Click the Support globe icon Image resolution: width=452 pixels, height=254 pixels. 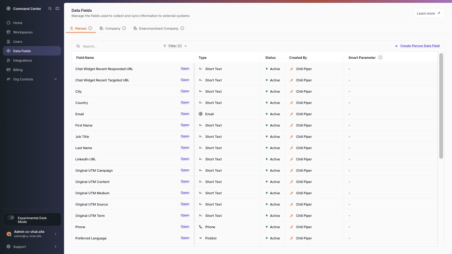click(x=8, y=246)
